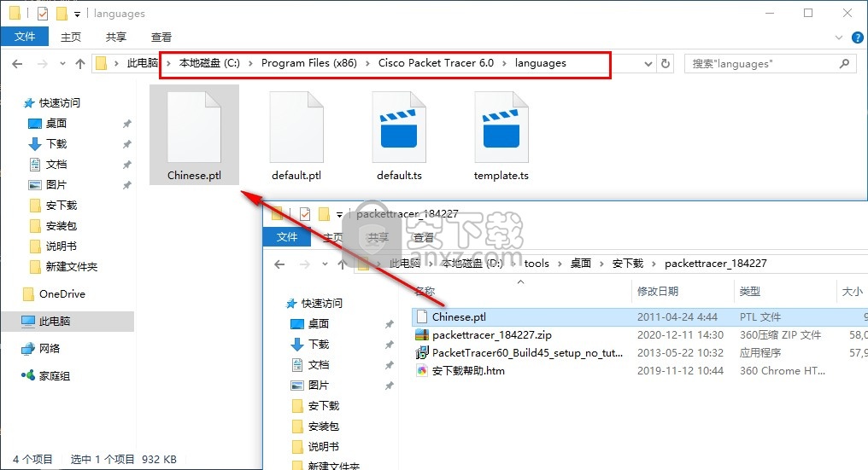Select 此电脑 in languages sidebar
This screenshot has width=868, height=470.
[x=67, y=322]
